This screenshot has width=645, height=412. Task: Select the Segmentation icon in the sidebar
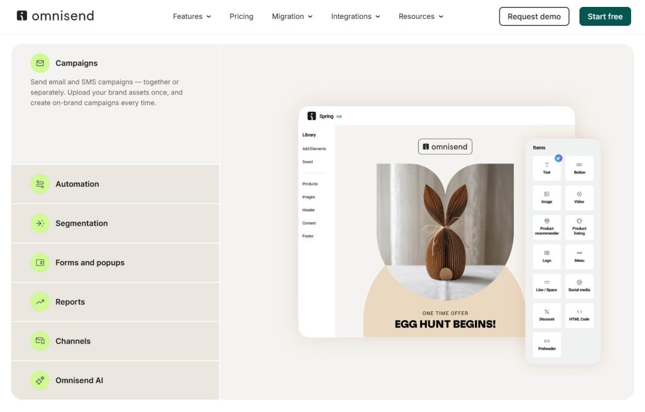click(40, 223)
